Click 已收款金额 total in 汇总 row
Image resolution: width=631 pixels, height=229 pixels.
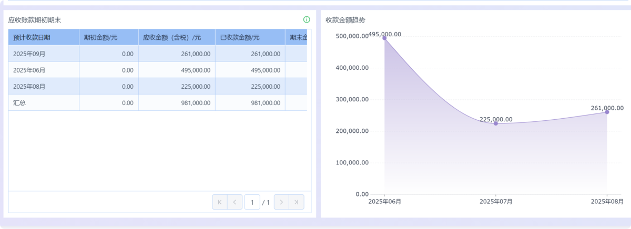[x=250, y=102]
